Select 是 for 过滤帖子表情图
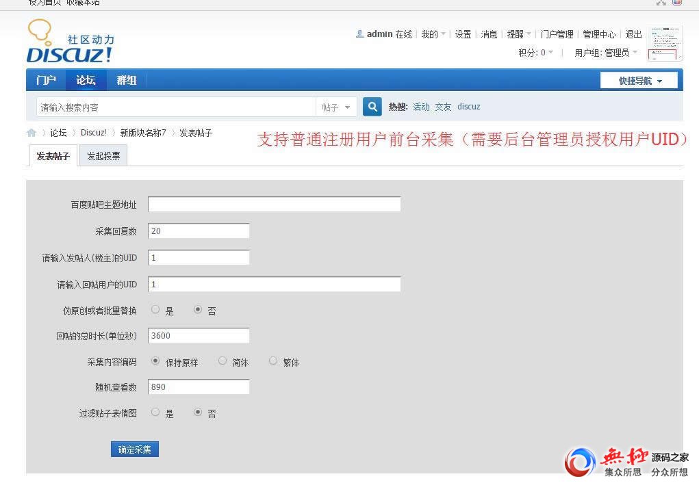The height and width of the screenshot is (483, 699). 155,413
